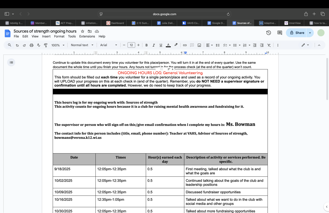Click the Print icon in toolbar
This screenshot has width=329, height=213.
pyautogui.click(x=31, y=45)
